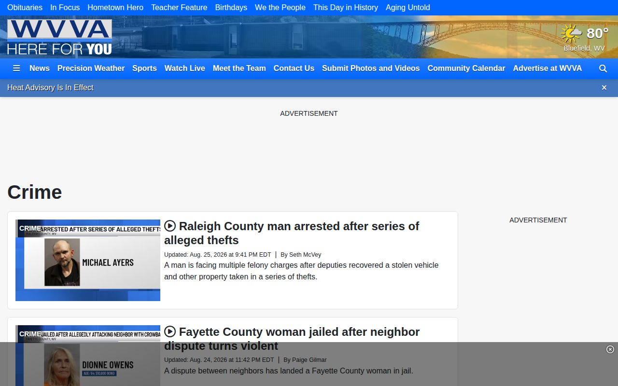Open Contact Us menu item
Image resolution: width=618 pixels, height=386 pixels.
[x=294, y=69]
